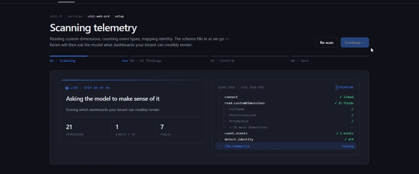This screenshot has width=419, height=174.
Task: Click the Scanning step progress bar
Action: (x=89, y=56)
